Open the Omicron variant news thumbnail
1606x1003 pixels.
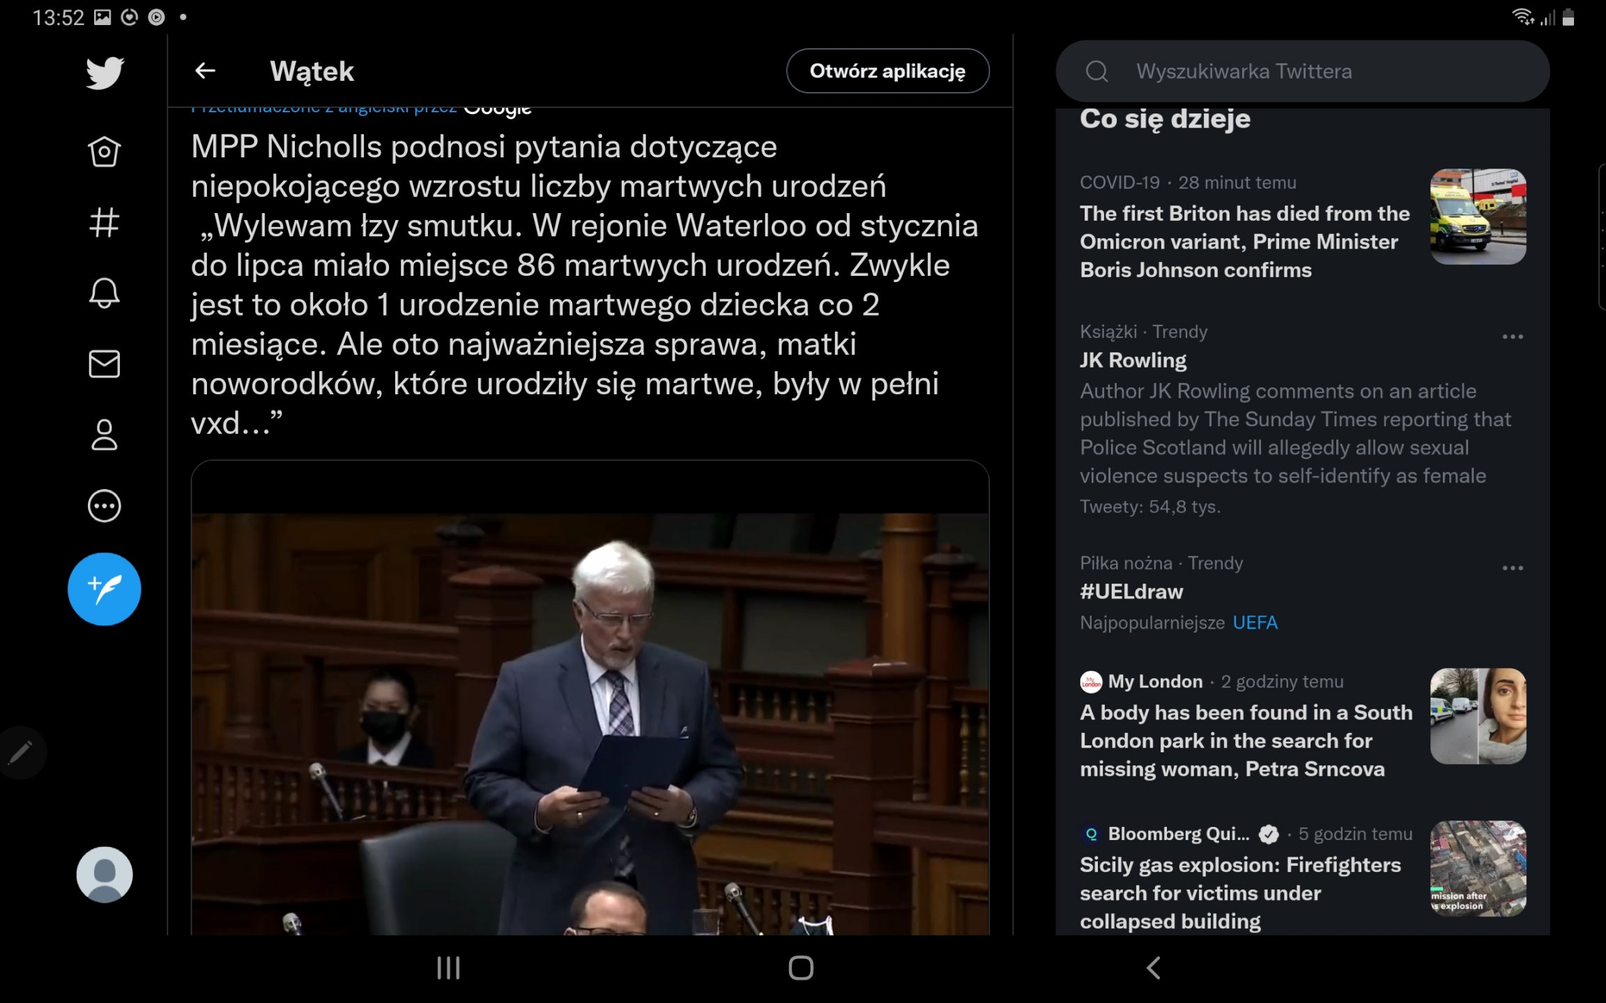point(1478,217)
